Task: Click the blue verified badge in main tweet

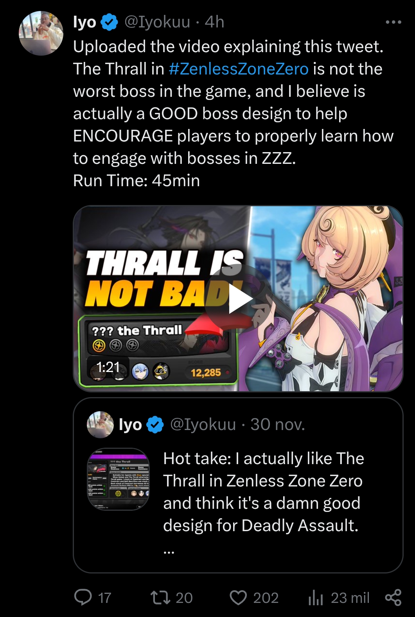Action: 110,22
